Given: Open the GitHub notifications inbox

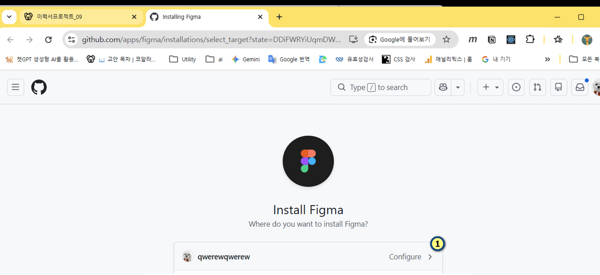Looking at the screenshot, I should [x=579, y=87].
